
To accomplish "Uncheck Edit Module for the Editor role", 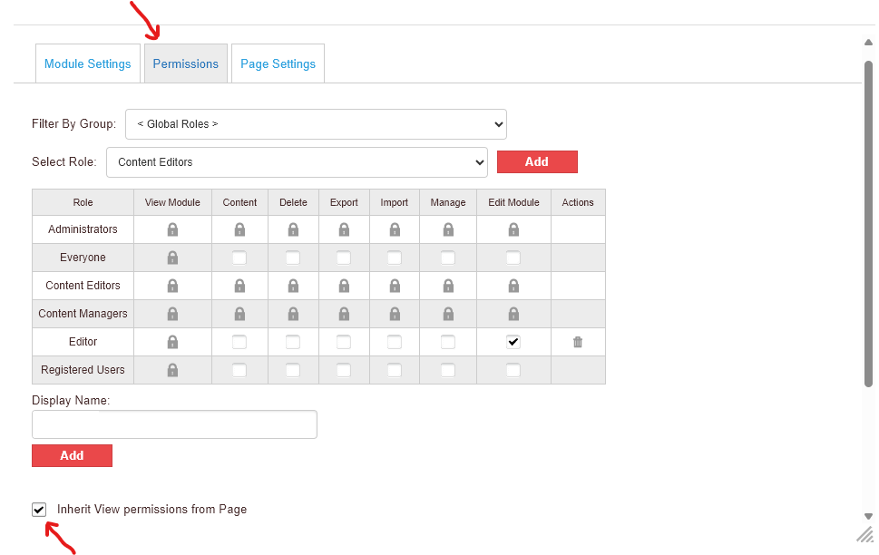I will [513, 342].
